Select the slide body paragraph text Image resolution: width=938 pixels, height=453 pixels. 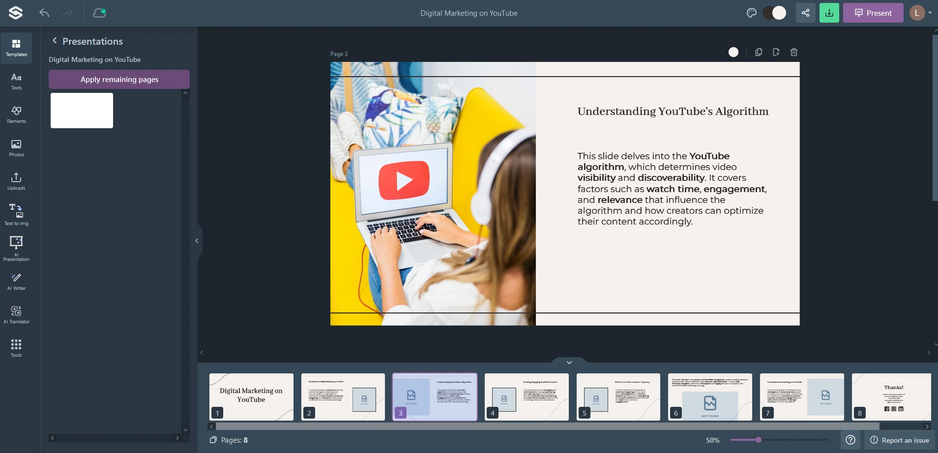672,189
